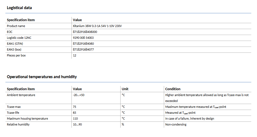
Task: Click the Logistical data section heading
Action: (19, 8)
